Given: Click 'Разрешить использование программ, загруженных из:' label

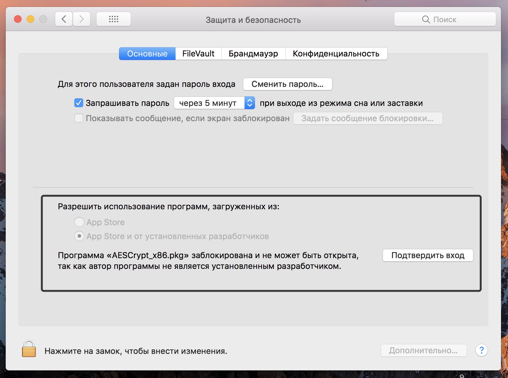Looking at the screenshot, I should click(x=169, y=207).
